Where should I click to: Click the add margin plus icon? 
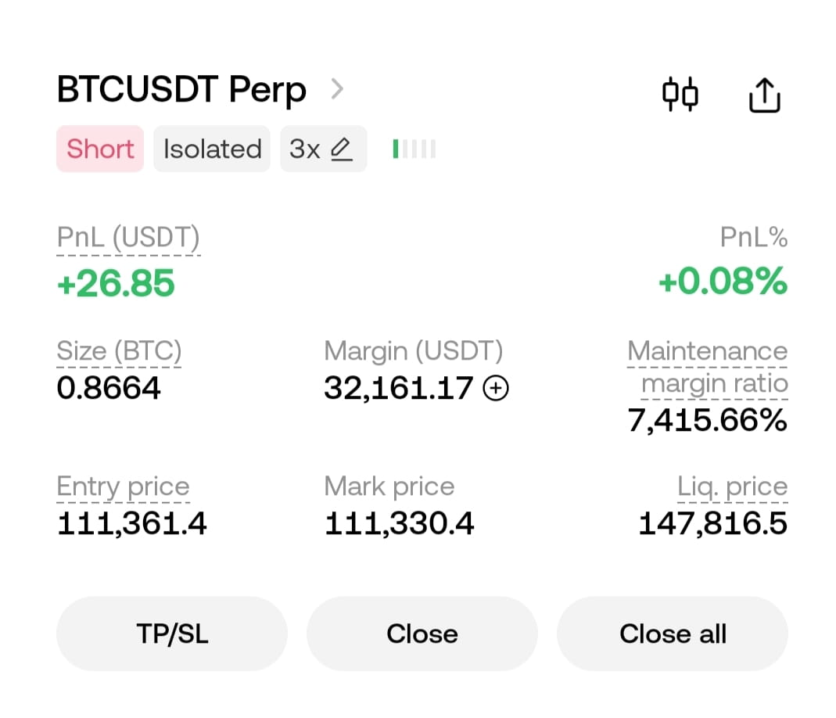(x=496, y=387)
